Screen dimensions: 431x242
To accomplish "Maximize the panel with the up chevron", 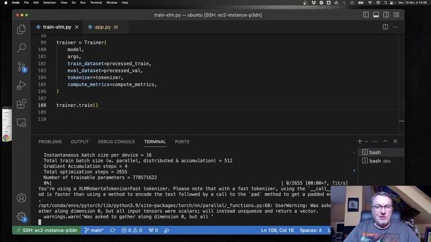I will (x=385, y=141).
